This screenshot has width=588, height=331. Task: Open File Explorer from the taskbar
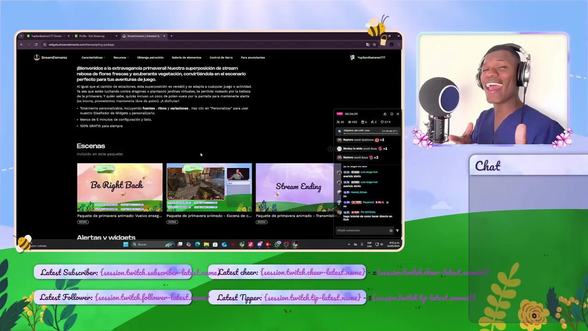[x=206, y=245]
